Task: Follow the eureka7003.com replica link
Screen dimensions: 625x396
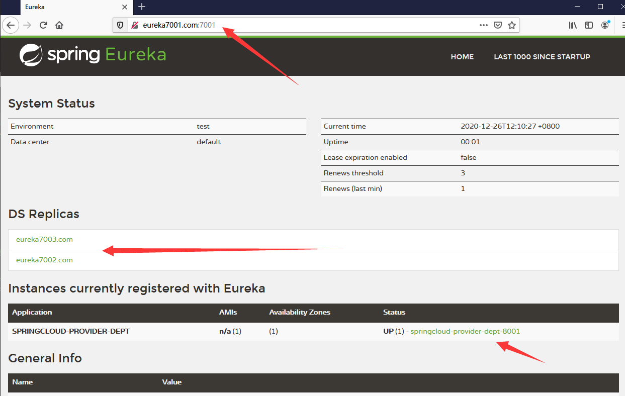Action: (44, 239)
